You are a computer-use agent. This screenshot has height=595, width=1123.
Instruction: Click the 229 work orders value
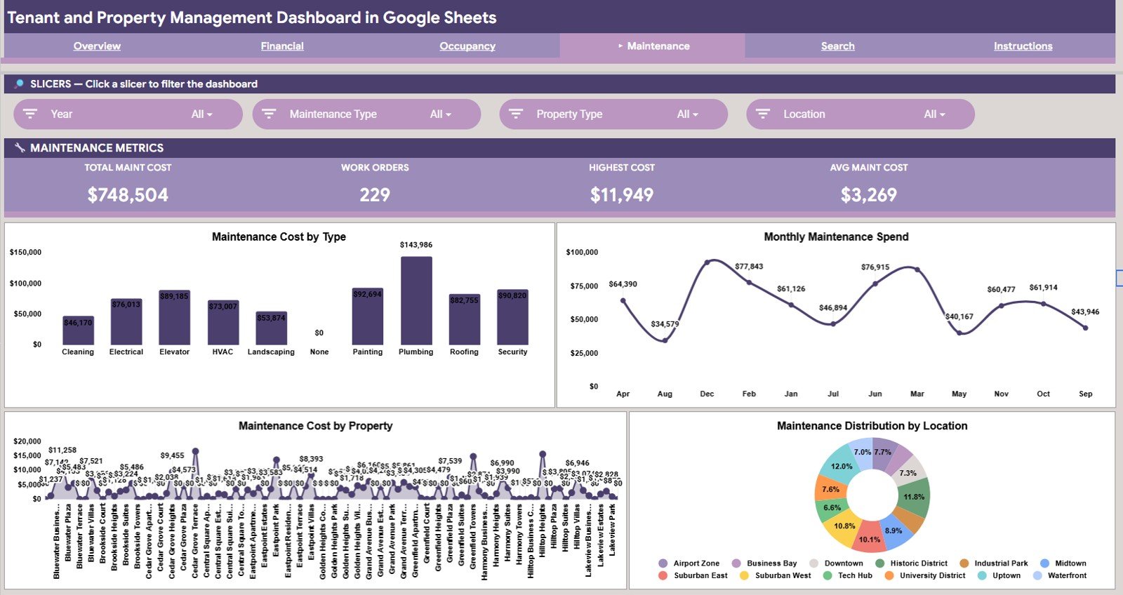(375, 195)
